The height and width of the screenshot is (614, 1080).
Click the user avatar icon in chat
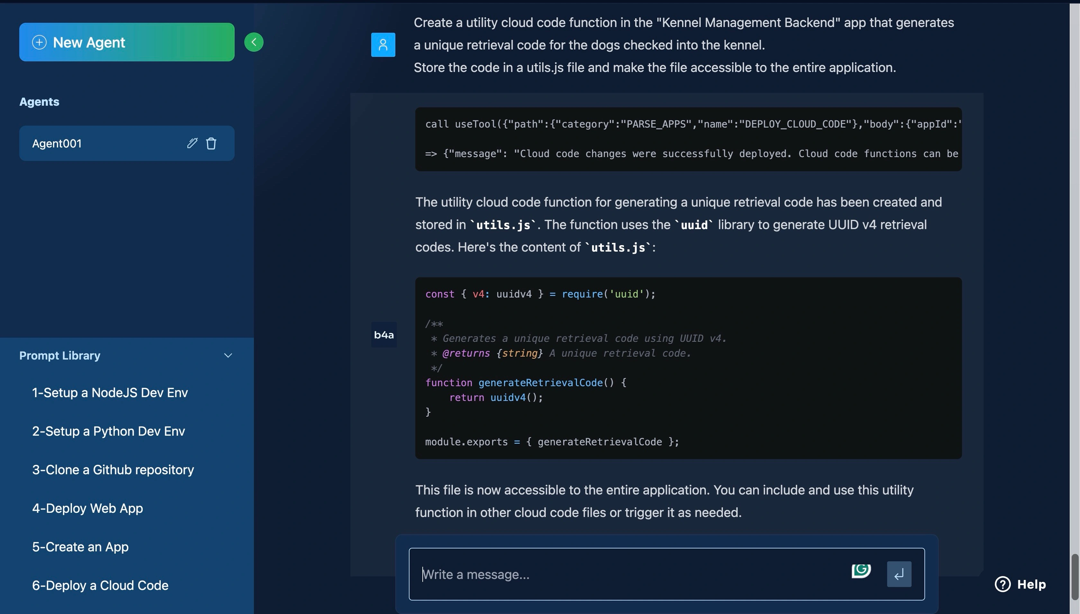point(383,44)
